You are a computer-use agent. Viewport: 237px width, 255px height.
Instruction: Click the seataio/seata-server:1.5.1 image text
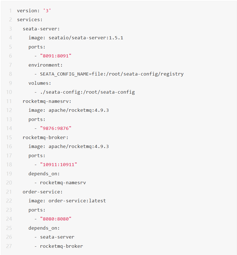click(x=86, y=38)
